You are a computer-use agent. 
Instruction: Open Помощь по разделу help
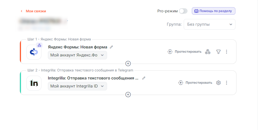click(x=213, y=11)
